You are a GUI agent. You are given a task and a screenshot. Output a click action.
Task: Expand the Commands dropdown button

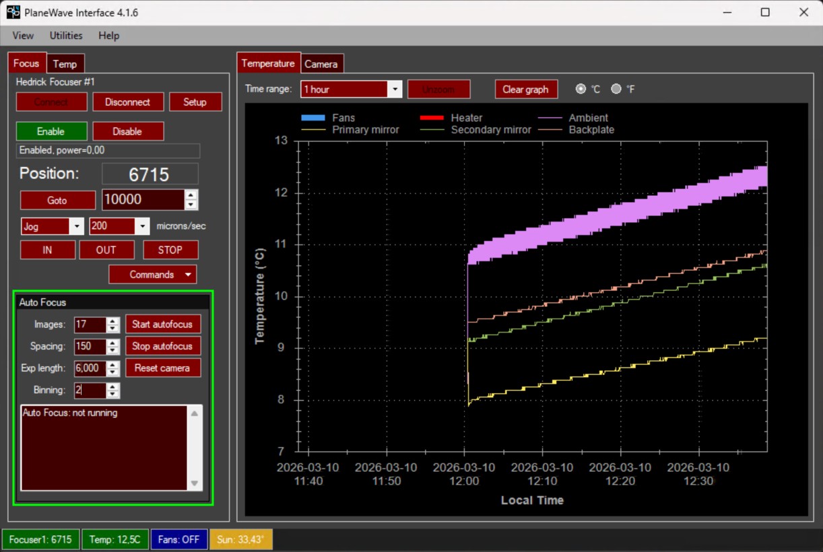pyautogui.click(x=189, y=275)
